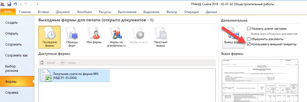Save the document with the floppy disk icon
307x102 pixels.
pyautogui.click(x=9, y=4)
